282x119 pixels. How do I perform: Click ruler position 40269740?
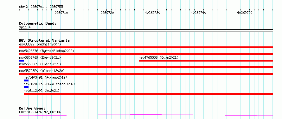tap(199, 13)
